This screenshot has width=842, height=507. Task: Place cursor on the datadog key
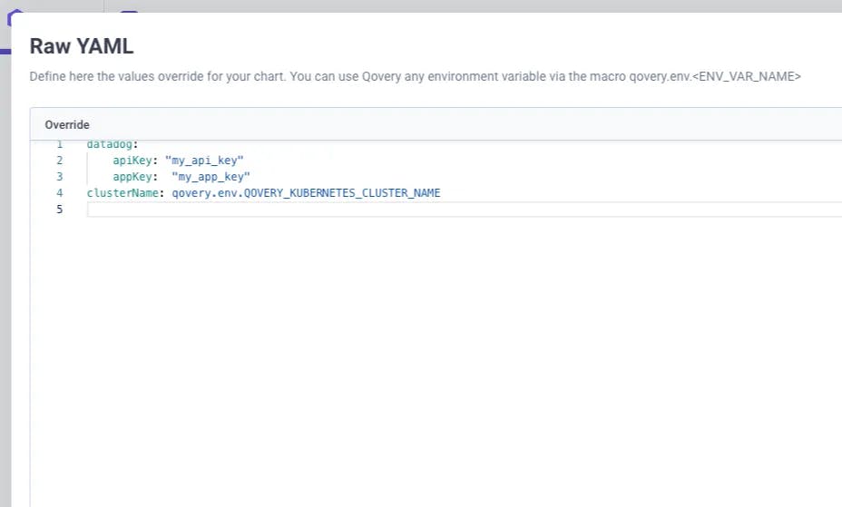(x=110, y=144)
